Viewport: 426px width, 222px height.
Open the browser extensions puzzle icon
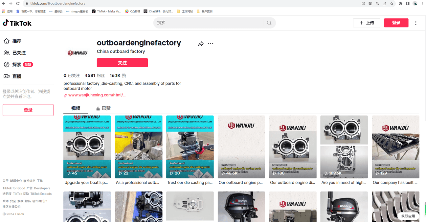401,4
